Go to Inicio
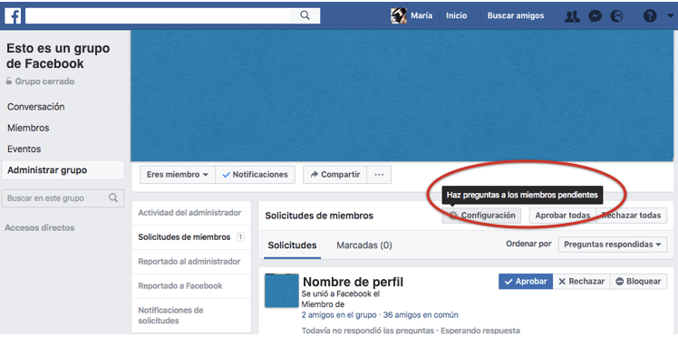Viewport: 678px width, 337px height. click(x=457, y=16)
